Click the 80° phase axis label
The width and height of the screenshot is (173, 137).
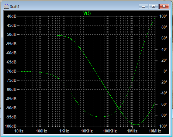pos(164,27)
